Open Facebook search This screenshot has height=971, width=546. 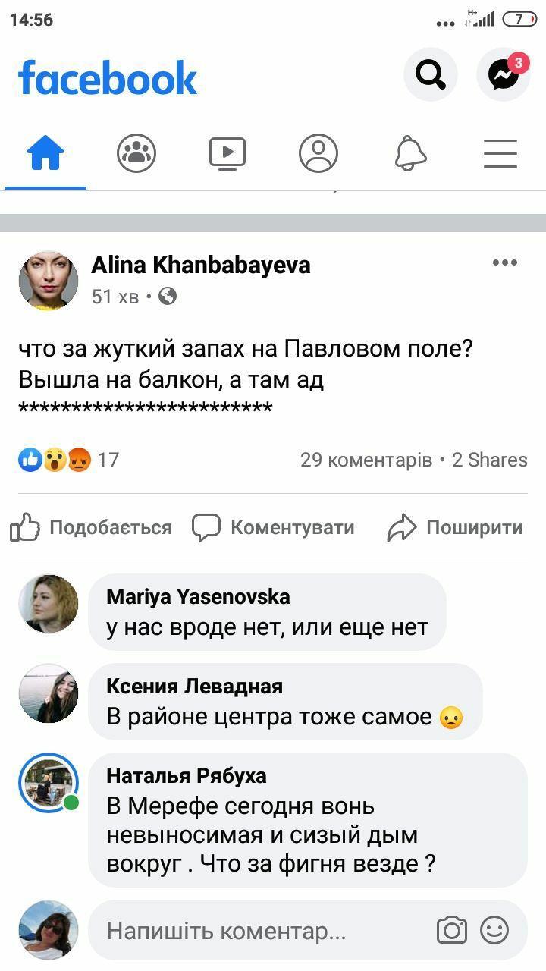coord(430,74)
